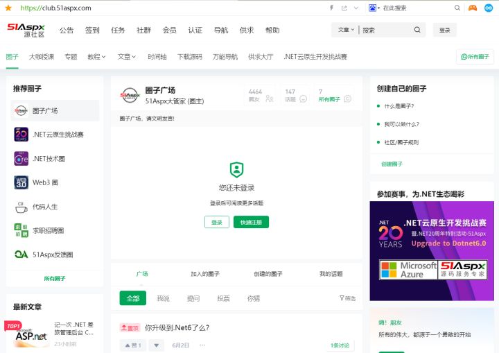
Task: Open the 任务 menu item
Action: click(118, 31)
